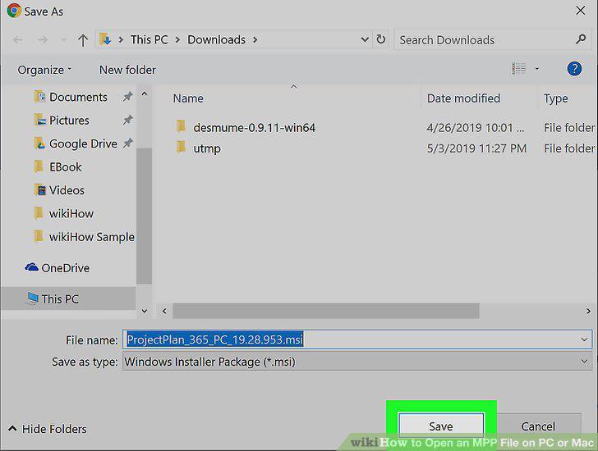Viewport: 598px width, 451px height.
Task: Click the horizontal scrollbar thumb
Action: 326,311
